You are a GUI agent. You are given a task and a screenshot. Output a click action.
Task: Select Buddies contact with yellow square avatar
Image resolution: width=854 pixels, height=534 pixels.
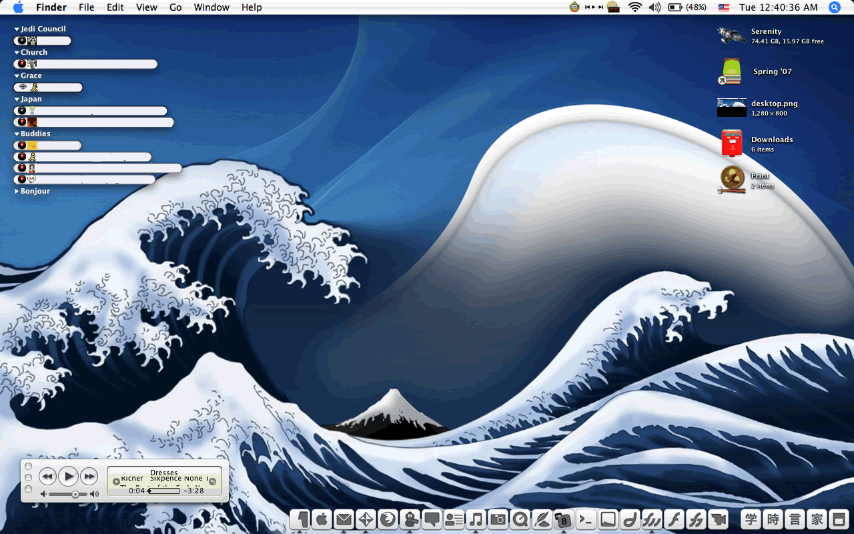click(x=48, y=146)
